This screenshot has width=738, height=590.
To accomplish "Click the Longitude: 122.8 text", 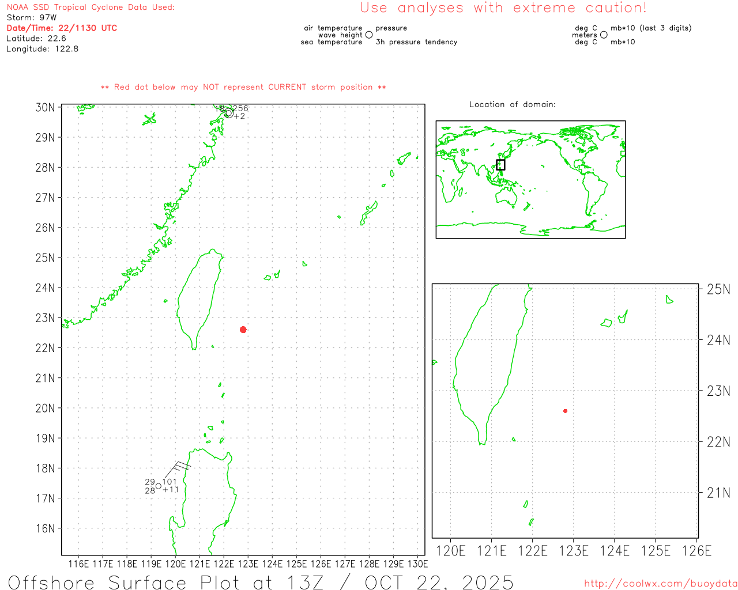I will click(x=43, y=49).
